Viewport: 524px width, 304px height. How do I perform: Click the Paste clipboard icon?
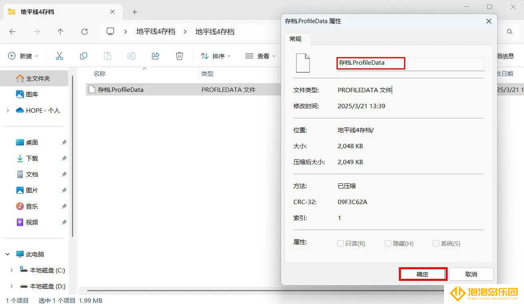(x=108, y=56)
